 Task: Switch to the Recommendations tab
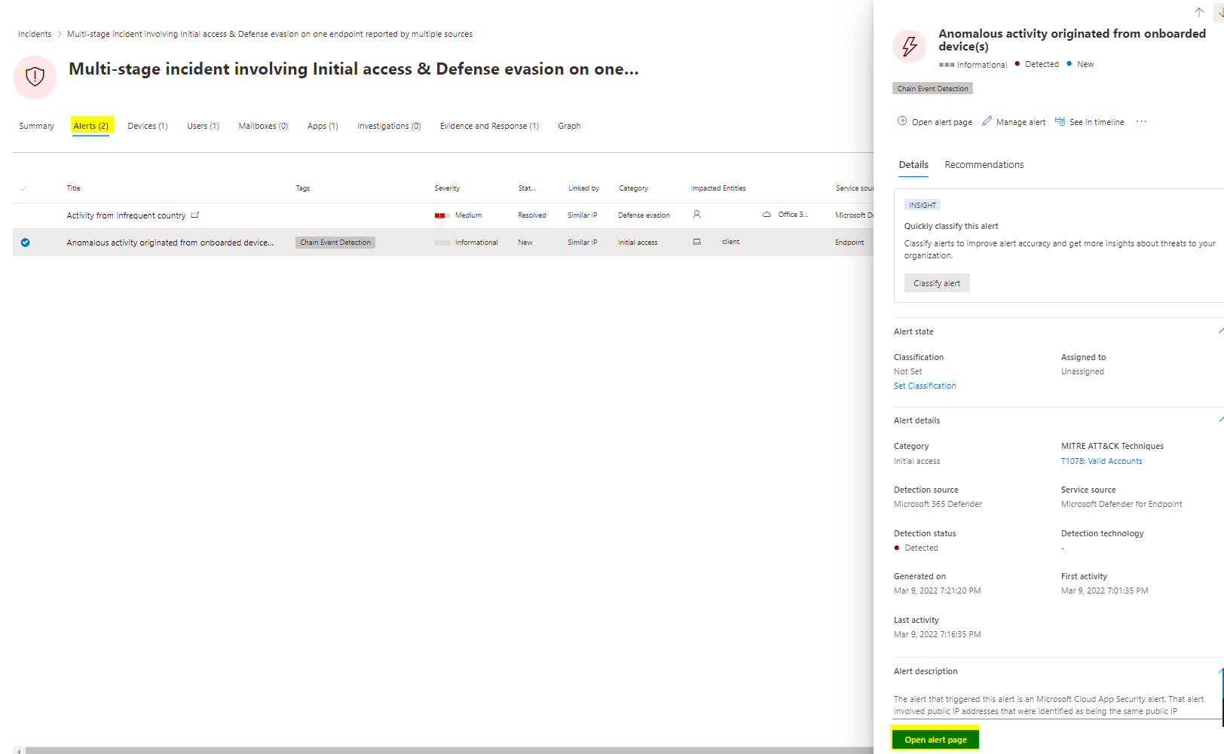[x=984, y=165]
